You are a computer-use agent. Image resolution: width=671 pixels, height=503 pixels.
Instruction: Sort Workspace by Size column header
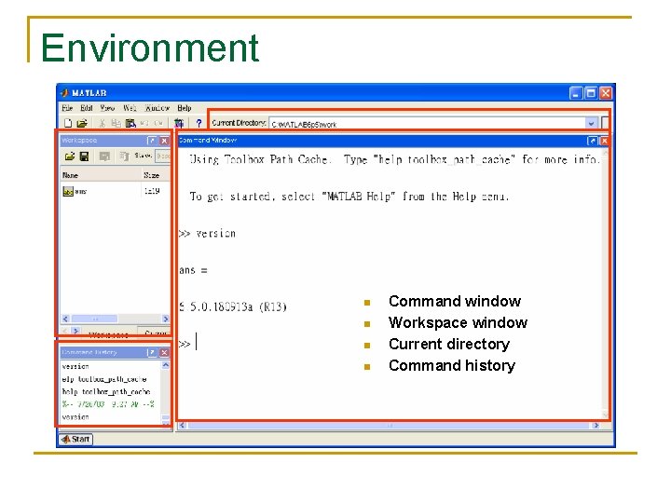click(x=156, y=175)
